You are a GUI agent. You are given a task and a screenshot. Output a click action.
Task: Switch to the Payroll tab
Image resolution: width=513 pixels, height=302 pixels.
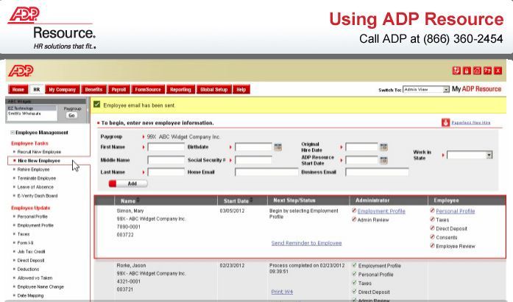[118, 89]
